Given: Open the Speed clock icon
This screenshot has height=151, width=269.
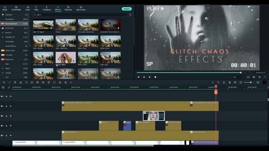Looking at the screenshot, I should click(32, 83).
